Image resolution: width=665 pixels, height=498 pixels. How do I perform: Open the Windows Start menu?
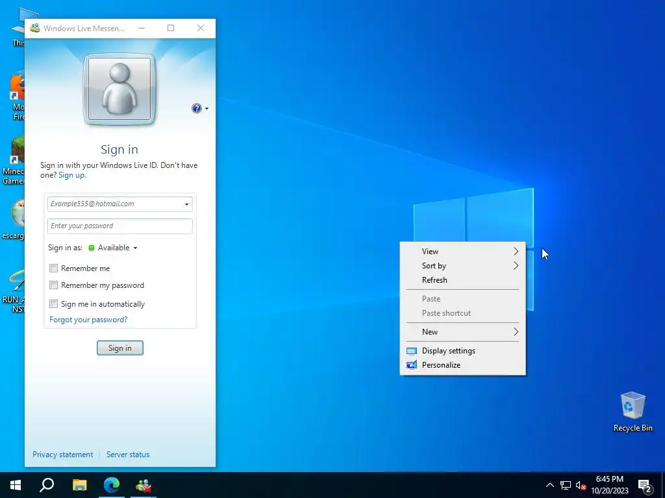coord(16,485)
